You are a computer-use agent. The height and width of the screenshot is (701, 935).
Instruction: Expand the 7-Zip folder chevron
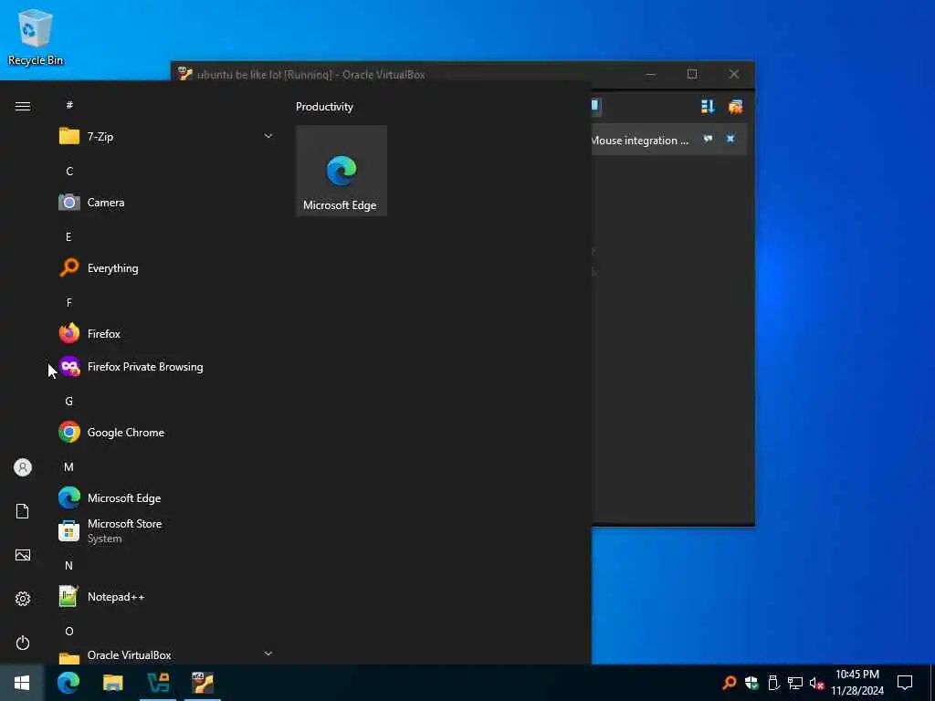click(268, 137)
